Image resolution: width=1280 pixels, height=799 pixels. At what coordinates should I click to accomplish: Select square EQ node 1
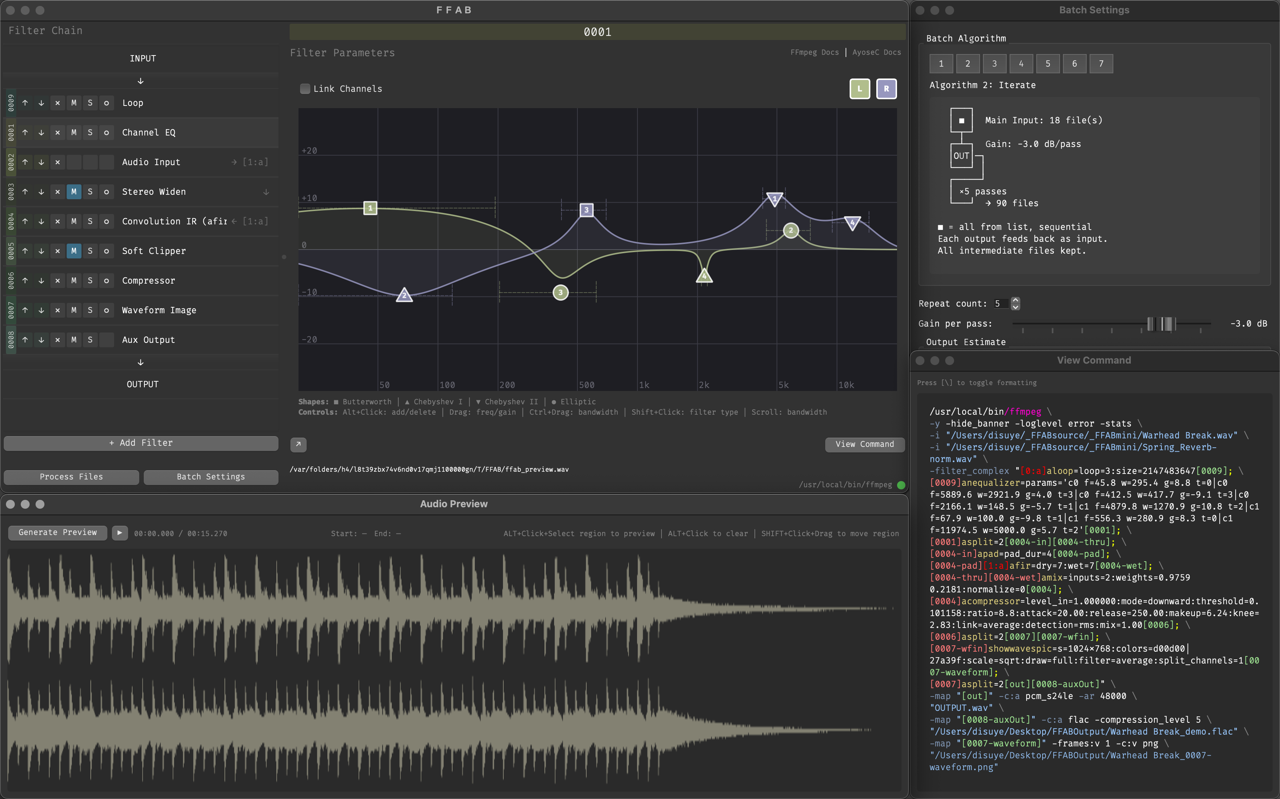pos(370,208)
